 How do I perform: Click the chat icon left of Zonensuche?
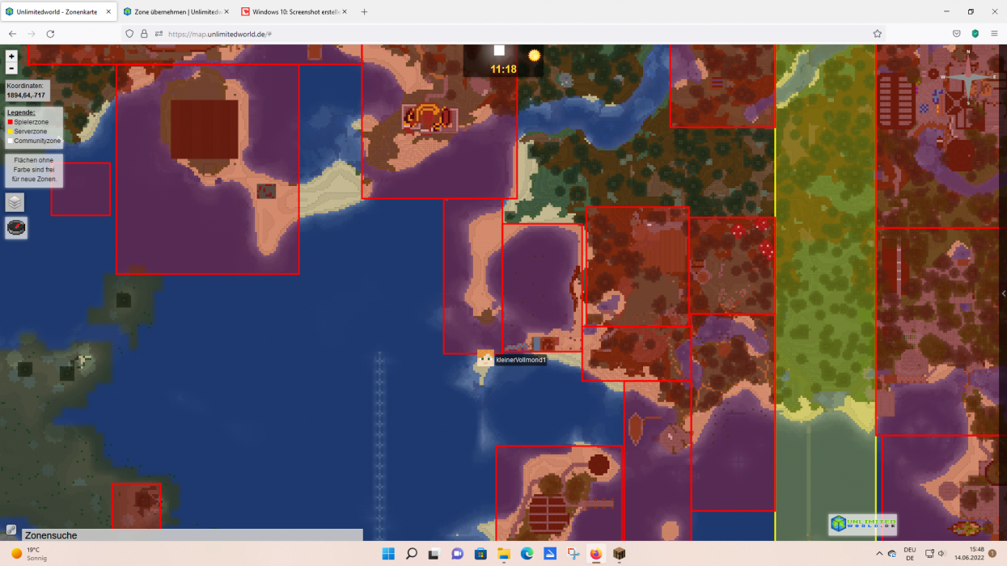[x=11, y=530]
